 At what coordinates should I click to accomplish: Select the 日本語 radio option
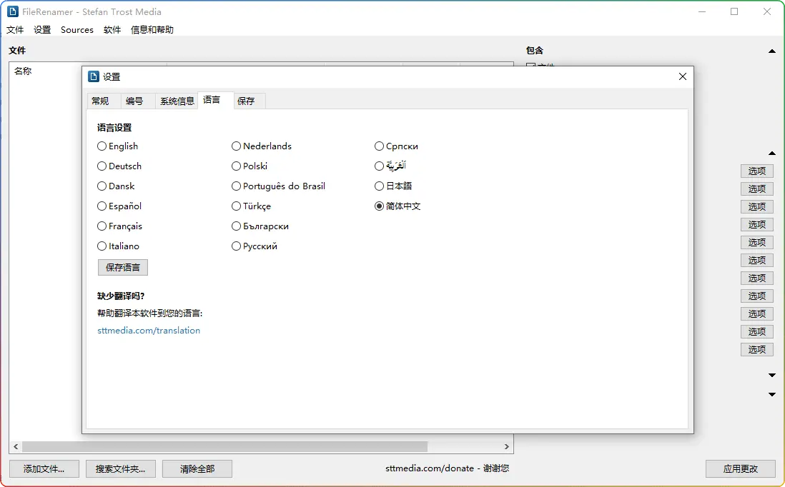380,186
